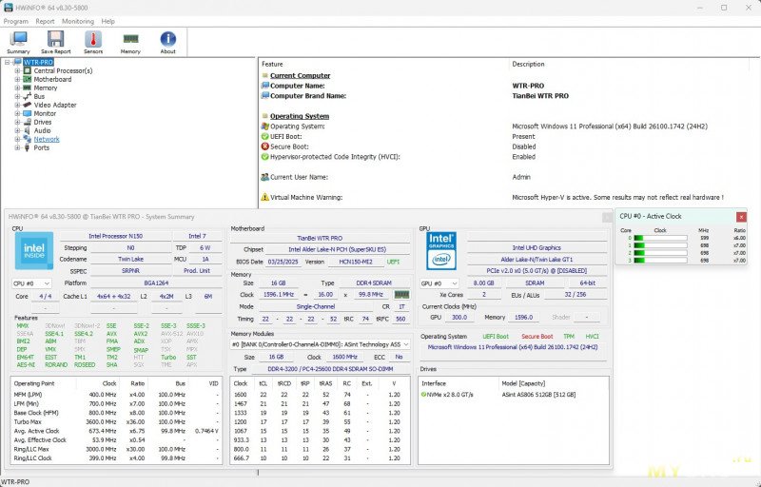Click the HWiNFO app icon in title bar

(8, 8)
